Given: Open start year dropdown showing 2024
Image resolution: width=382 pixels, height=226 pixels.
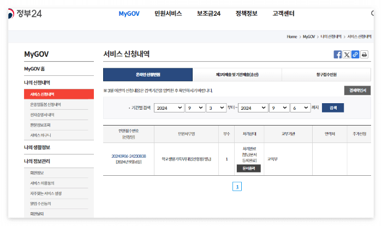Looking at the screenshot, I should point(169,108).
